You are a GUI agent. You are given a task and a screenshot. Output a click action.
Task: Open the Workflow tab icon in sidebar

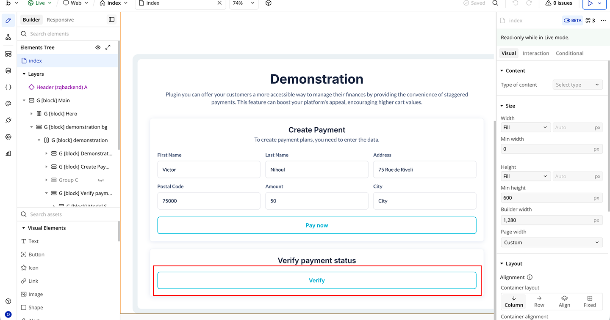tap(8, 37)
